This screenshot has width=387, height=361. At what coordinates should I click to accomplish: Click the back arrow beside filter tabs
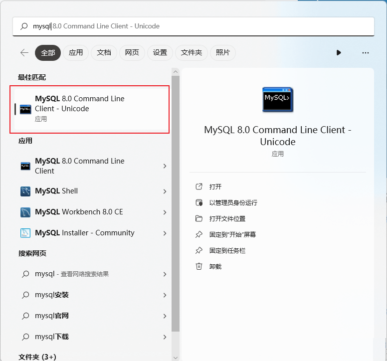point(24,52)
